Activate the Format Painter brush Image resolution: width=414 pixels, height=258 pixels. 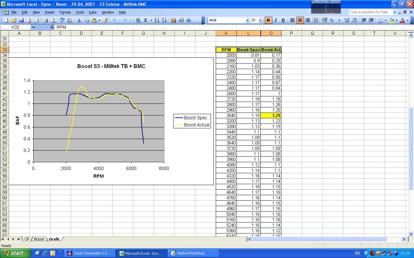(105, 20)
